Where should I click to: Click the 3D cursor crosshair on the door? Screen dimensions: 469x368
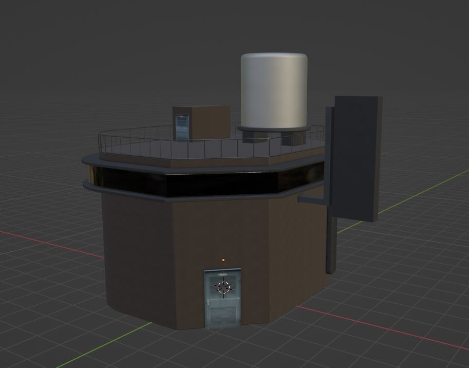pos(224,287)
